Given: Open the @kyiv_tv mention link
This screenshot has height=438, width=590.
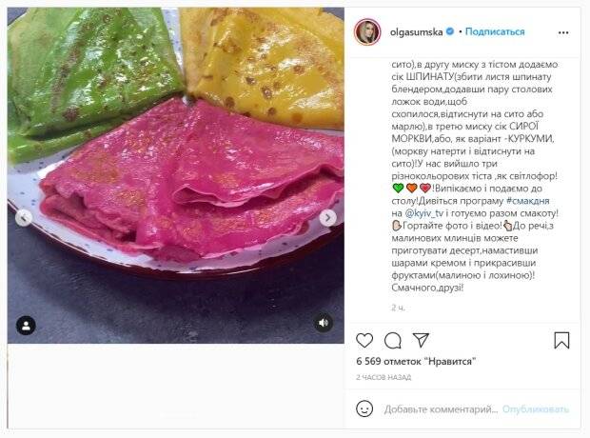Looking at the screenshot, I should (x=424, y=213).
